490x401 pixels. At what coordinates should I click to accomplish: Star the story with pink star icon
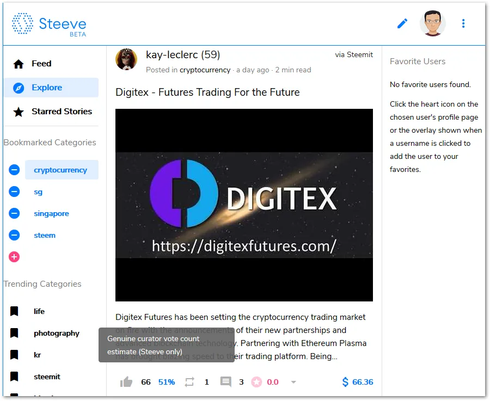(x=256, y=383)
